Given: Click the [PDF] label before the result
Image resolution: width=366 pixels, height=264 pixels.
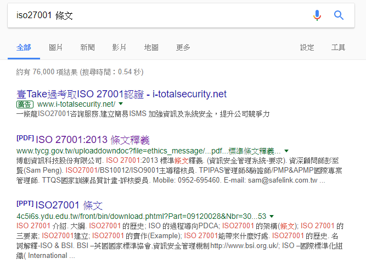Looking at the screenshot, I should [x=25, y=138].
